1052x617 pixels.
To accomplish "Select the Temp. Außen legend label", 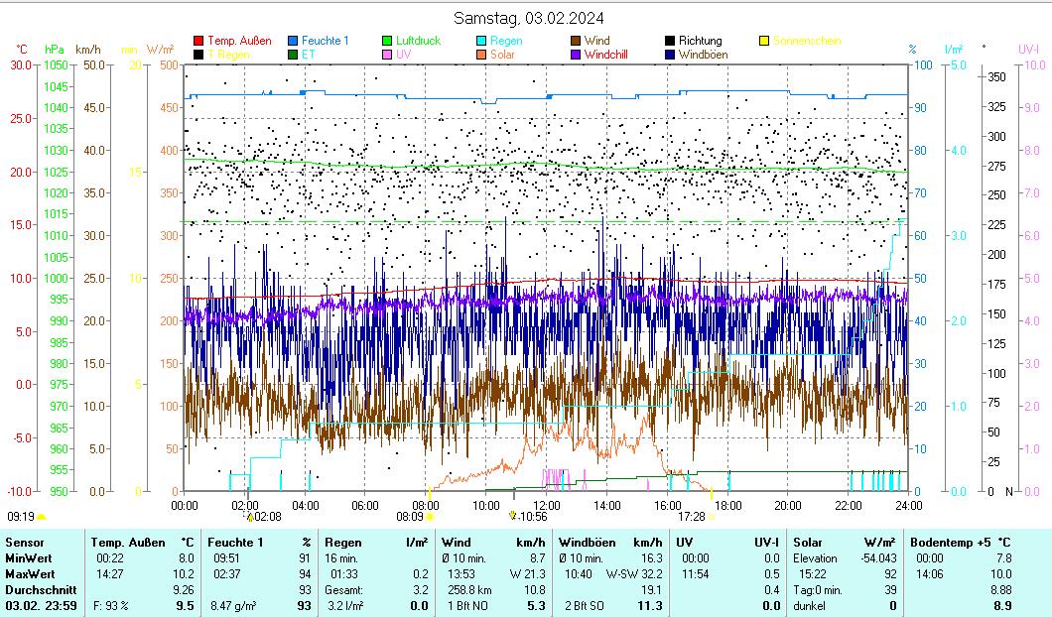I will pos(239,41).
